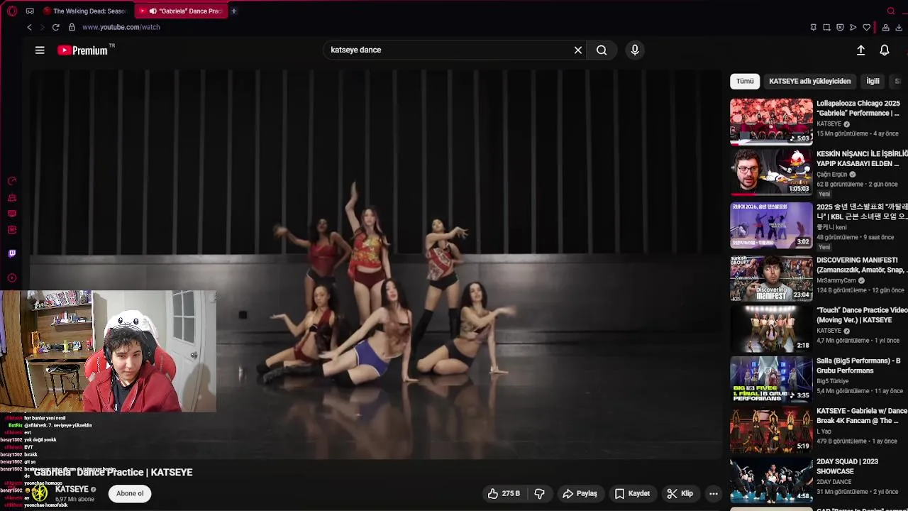Save the video with the Kaydet button

pos(632,493)
